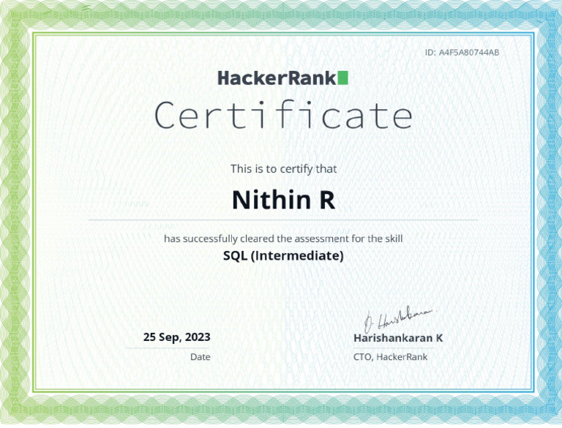Click the CTO, HackerRank title
The width and height of the screenshot is (562, 428).
pyautogui.click(x=390, y=357)
